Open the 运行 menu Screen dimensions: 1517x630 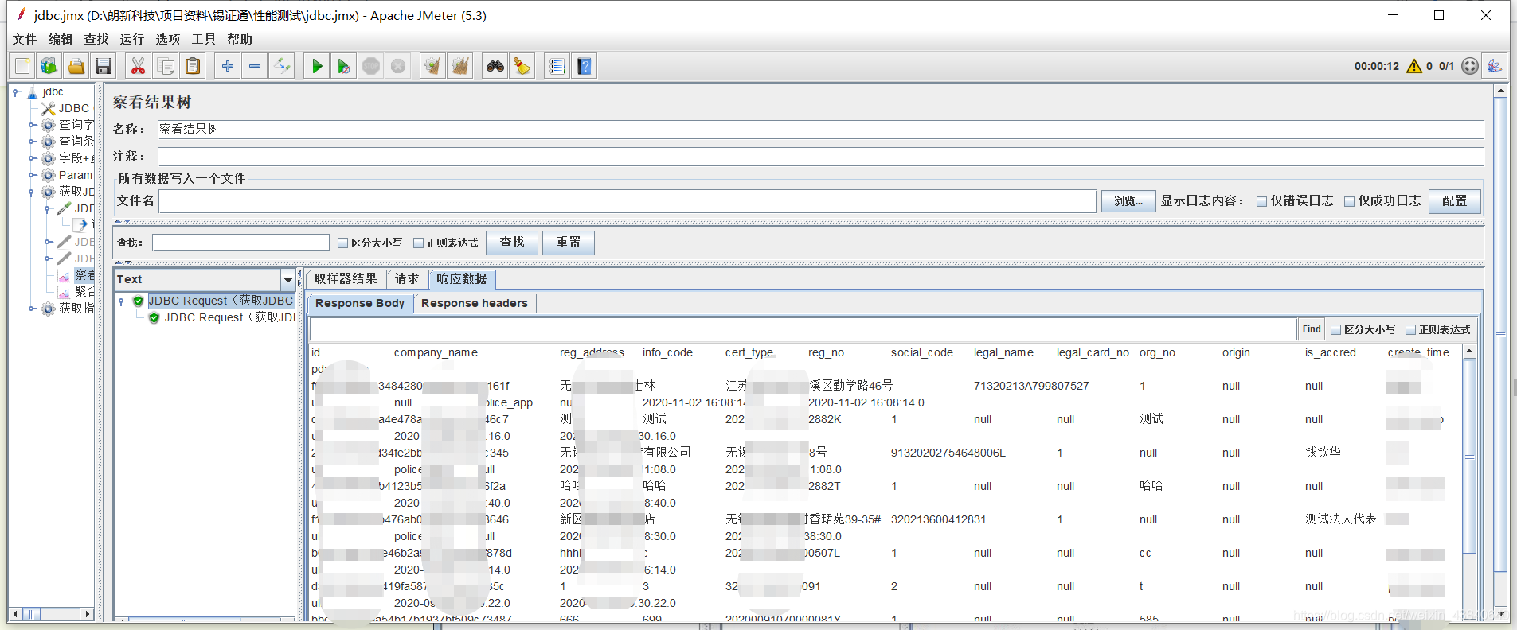point(132,39)
